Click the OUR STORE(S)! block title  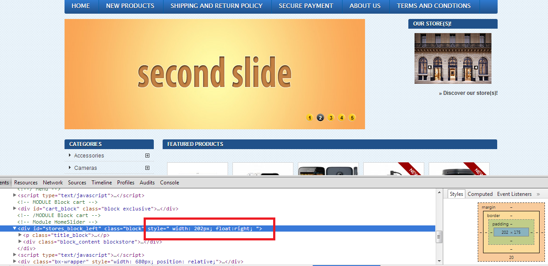(x=453, y=24)
